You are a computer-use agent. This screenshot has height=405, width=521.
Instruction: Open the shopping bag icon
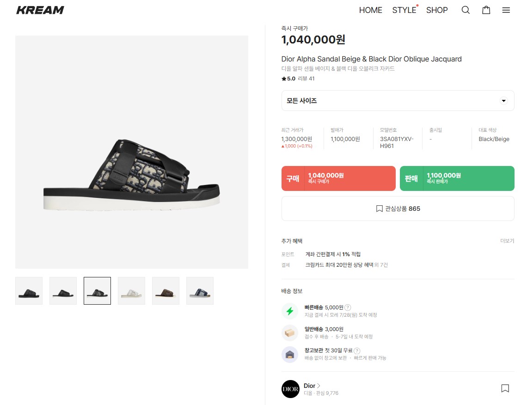click(486, 10)
